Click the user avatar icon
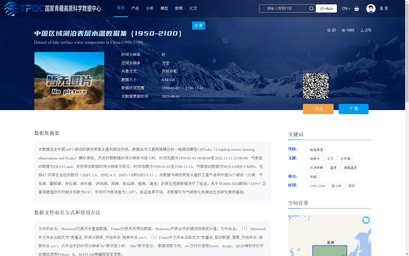Image resolution: width=409 pixels, height=256 pixels. coord(371,8)
